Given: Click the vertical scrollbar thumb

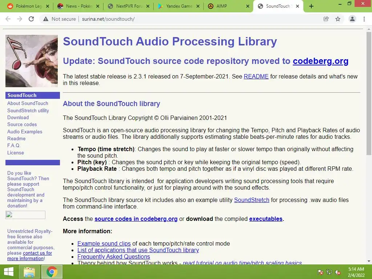Looking at the screenshot, I should coord(369,94).
